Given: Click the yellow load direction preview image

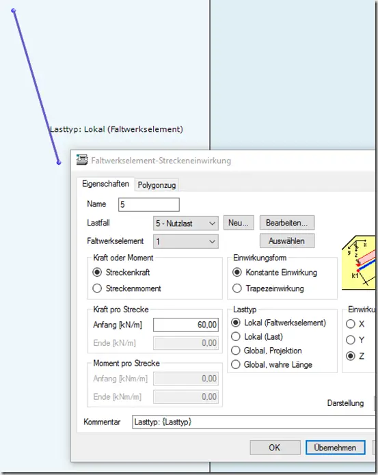Looking at the screenshot, I should pyautogui.click(x=359, y=262).
